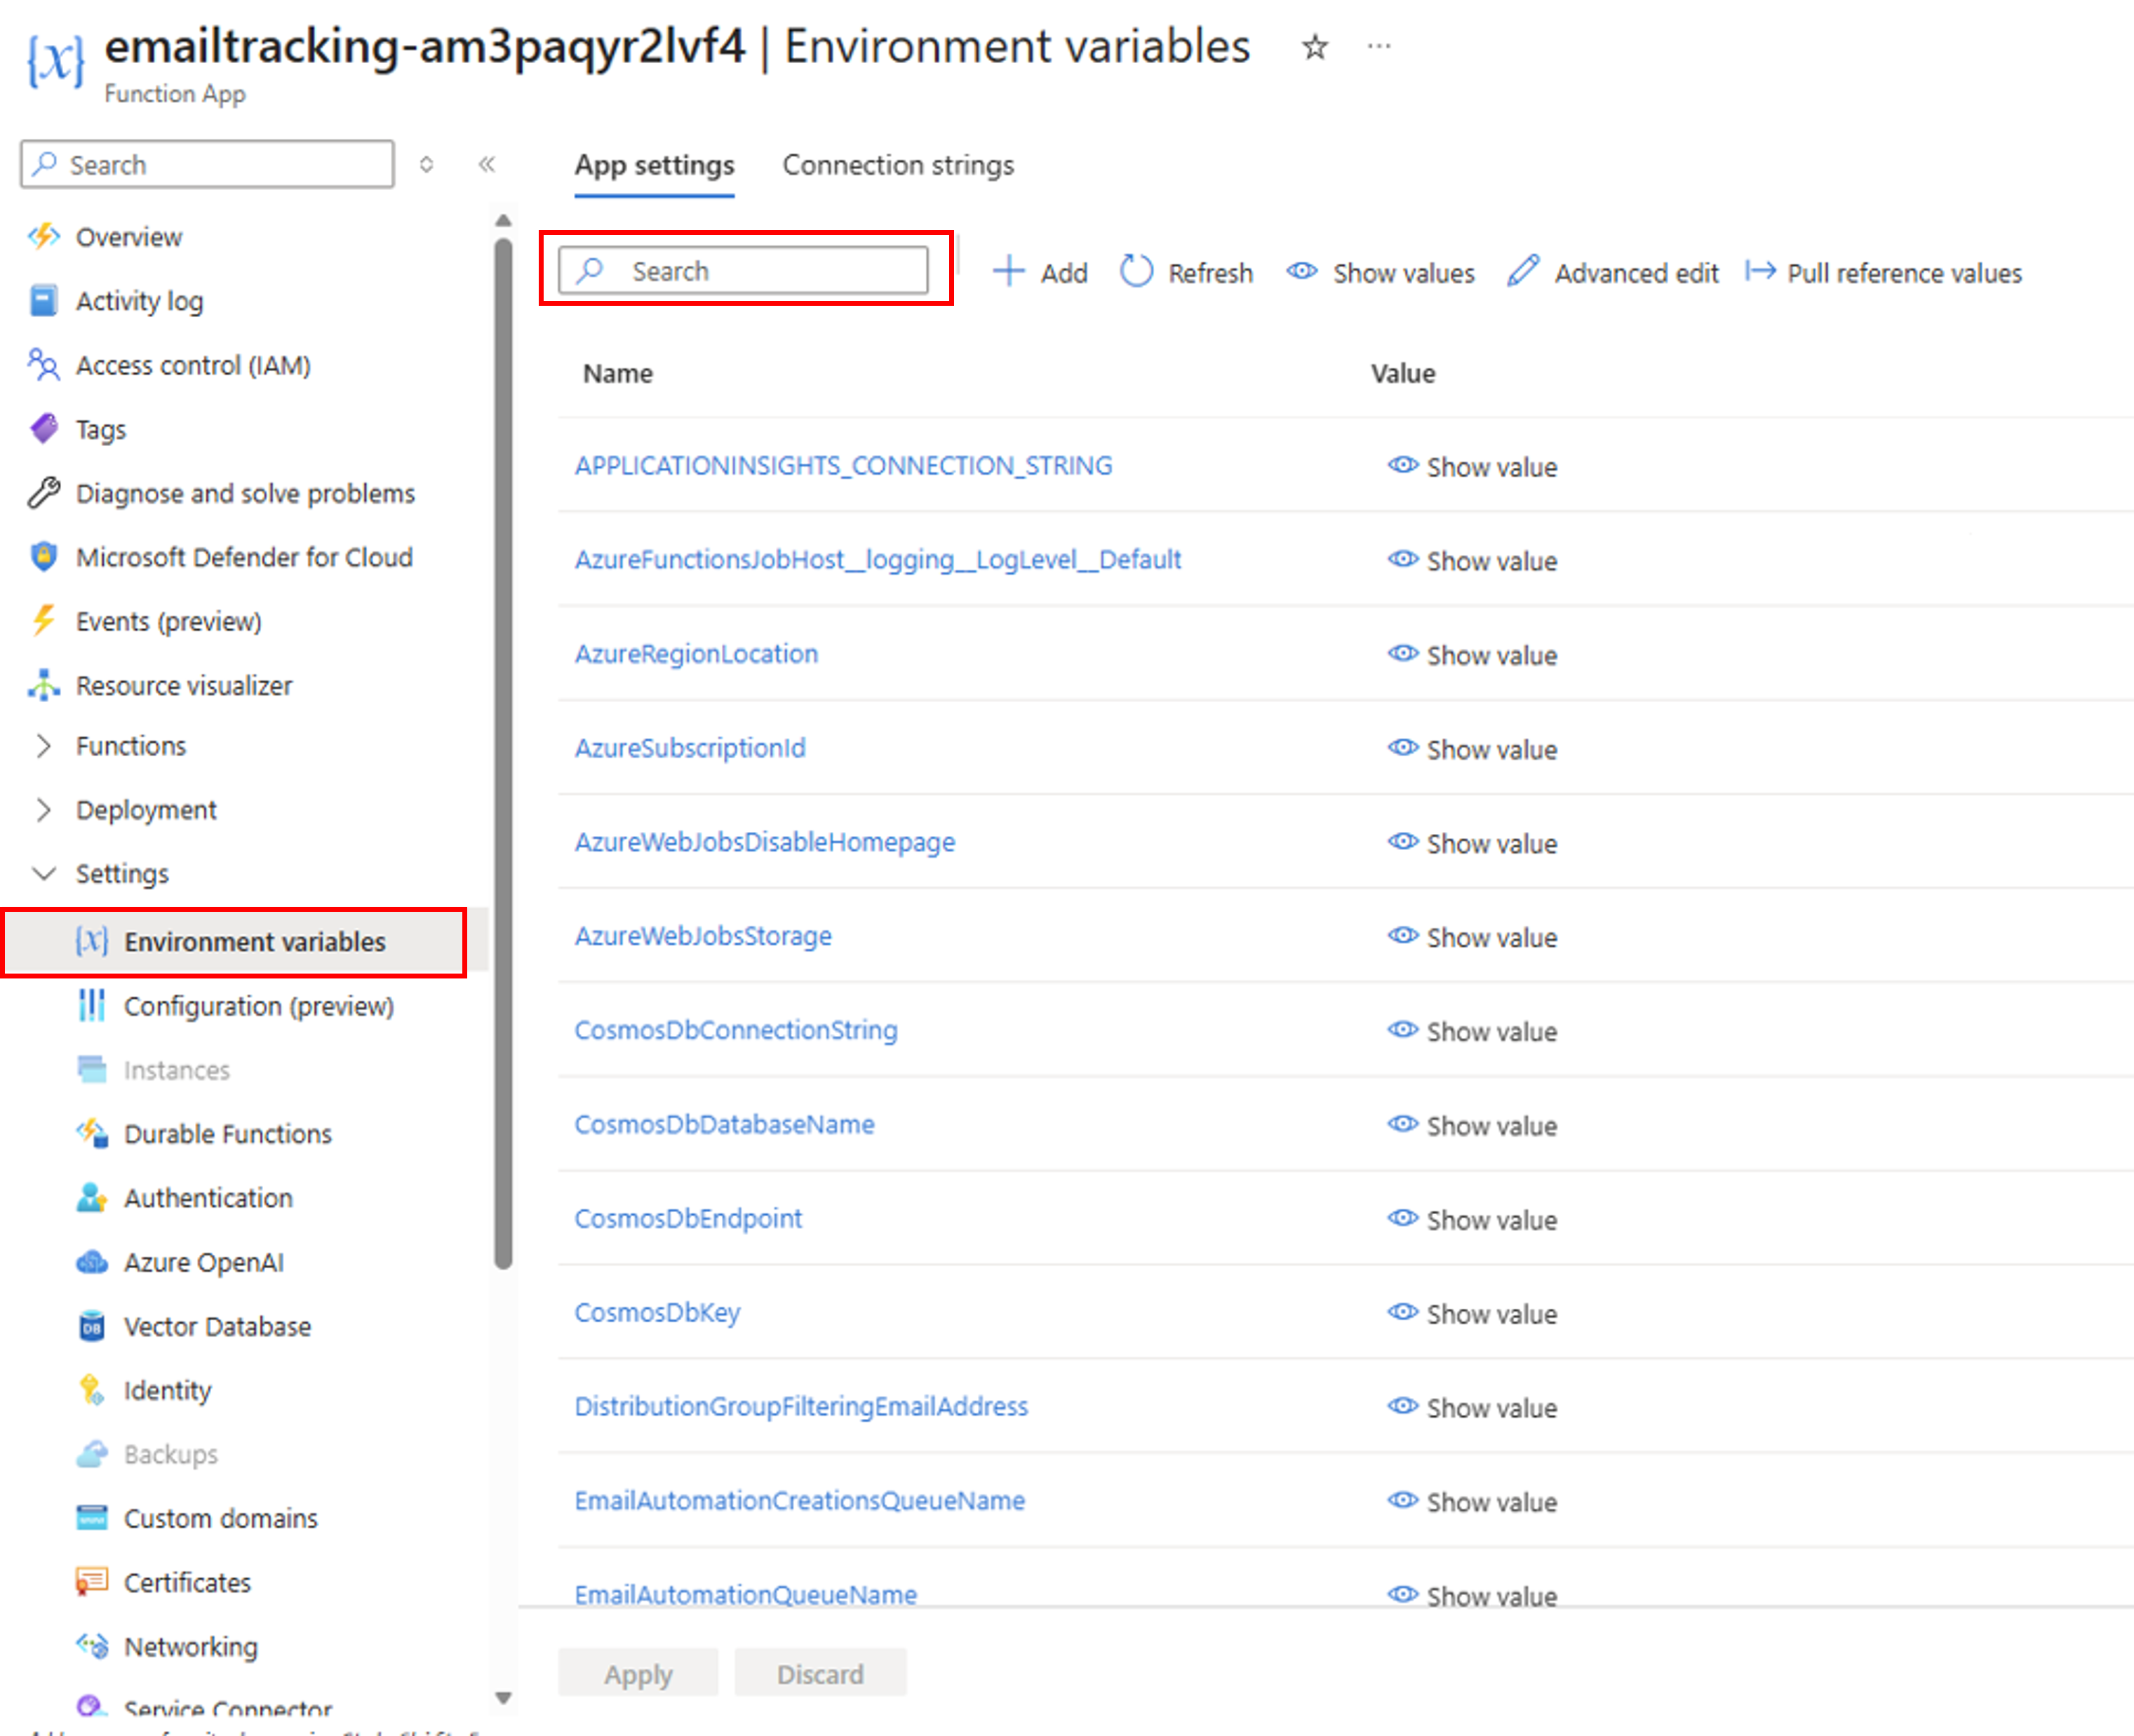Open the more options ellipsis in header
This screenshot has height=1736, width=2134.
(1379, 46)
